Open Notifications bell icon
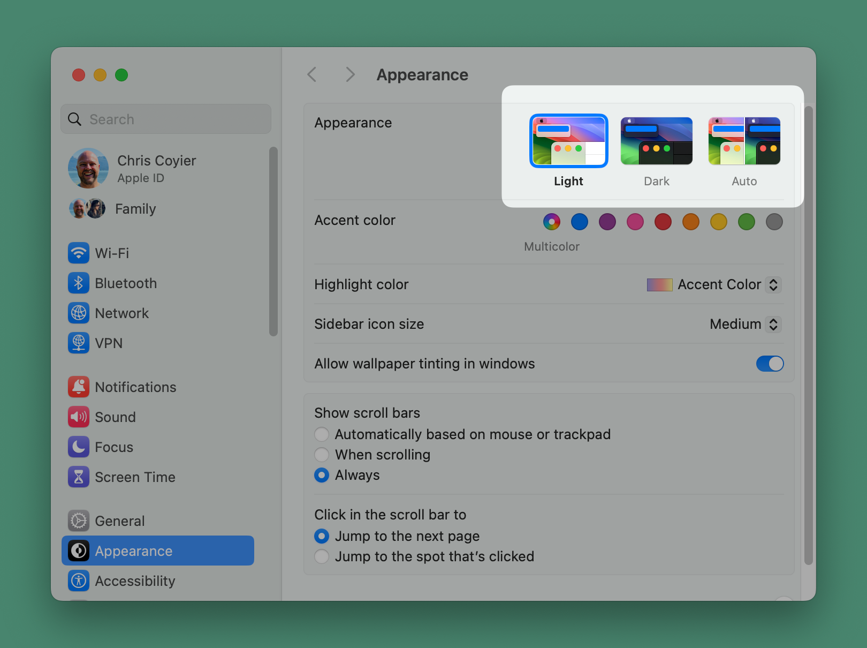The height and width of the screenshot is (648, 867). [x=79, y=387]
